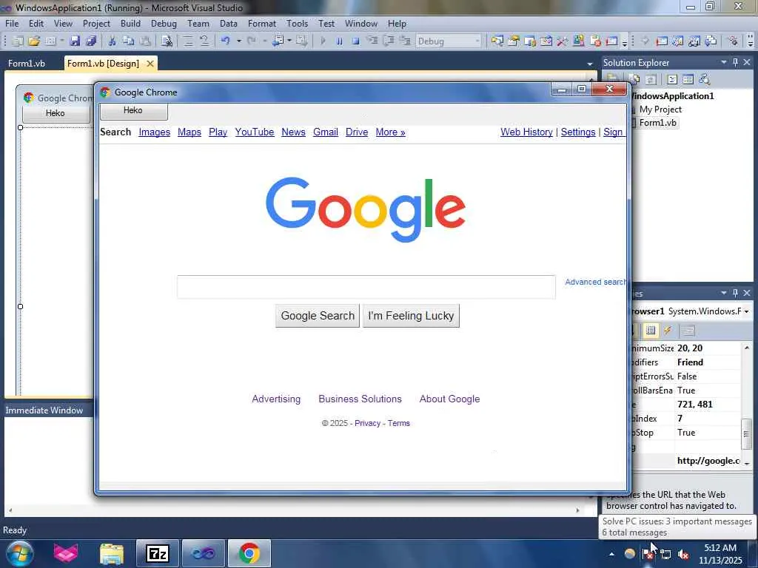This screenshot has width=758, height=568.
Task: Click the Undo arrow icon
Action: 225,41
